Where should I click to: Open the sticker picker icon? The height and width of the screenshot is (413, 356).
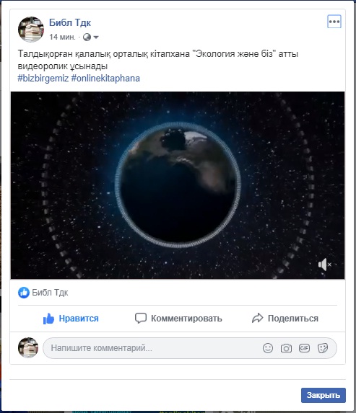tap(323, 348)
